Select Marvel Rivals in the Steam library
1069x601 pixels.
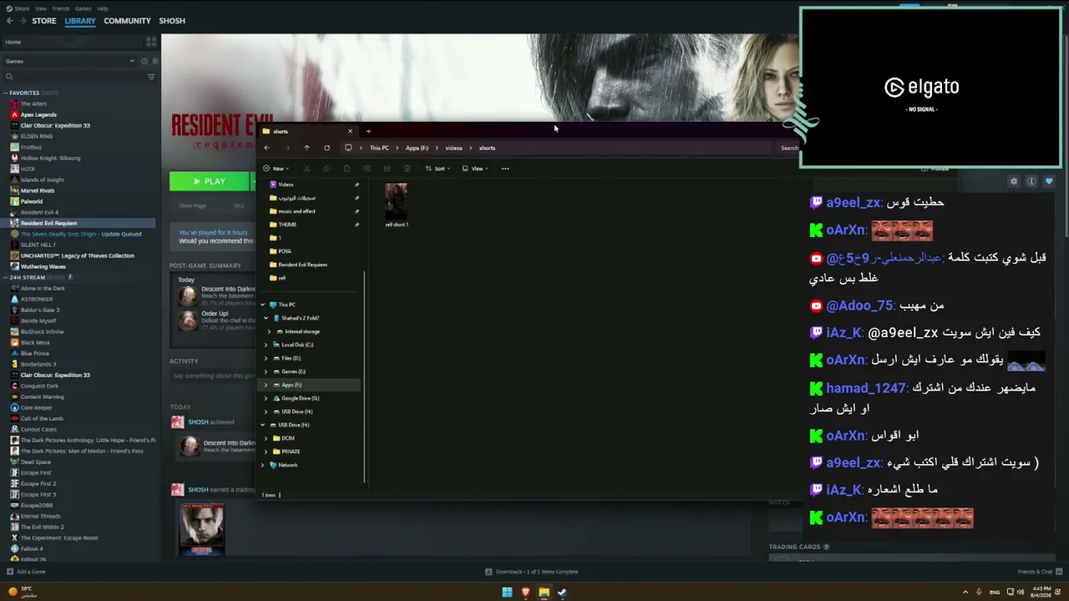[x=38, y=190]
